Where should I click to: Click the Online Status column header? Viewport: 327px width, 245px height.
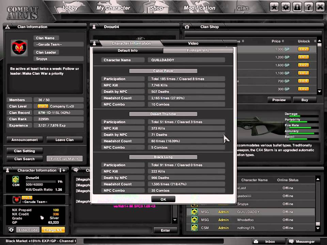tap(287, 180)
